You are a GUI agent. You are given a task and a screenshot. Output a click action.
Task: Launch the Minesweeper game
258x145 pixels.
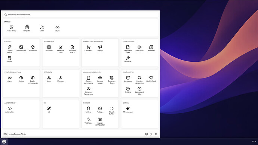[x=128, y=110]
